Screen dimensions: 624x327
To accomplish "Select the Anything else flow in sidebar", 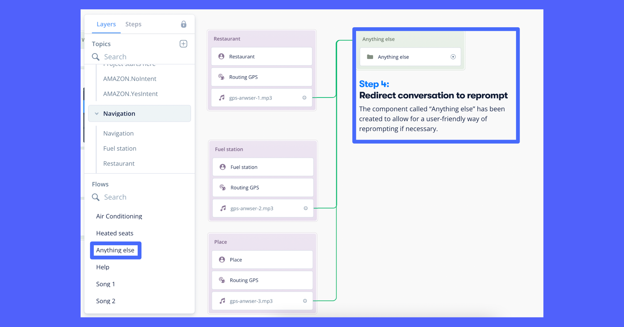I will 115,250.
